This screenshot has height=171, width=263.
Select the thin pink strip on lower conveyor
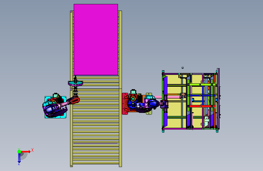[x=96, y=143]
